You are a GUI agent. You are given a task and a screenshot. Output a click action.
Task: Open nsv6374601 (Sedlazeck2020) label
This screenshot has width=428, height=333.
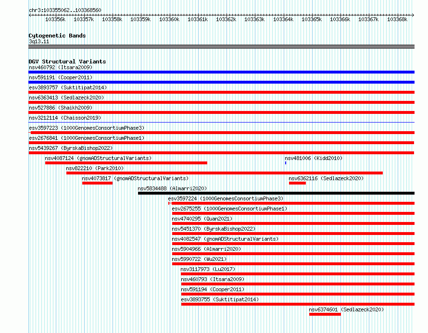(x=346, y=309)
